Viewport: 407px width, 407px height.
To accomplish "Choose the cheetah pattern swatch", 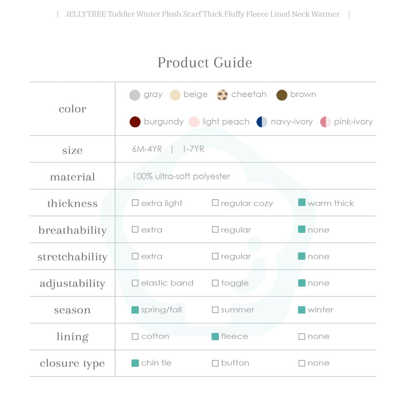I will pos(223,95).
